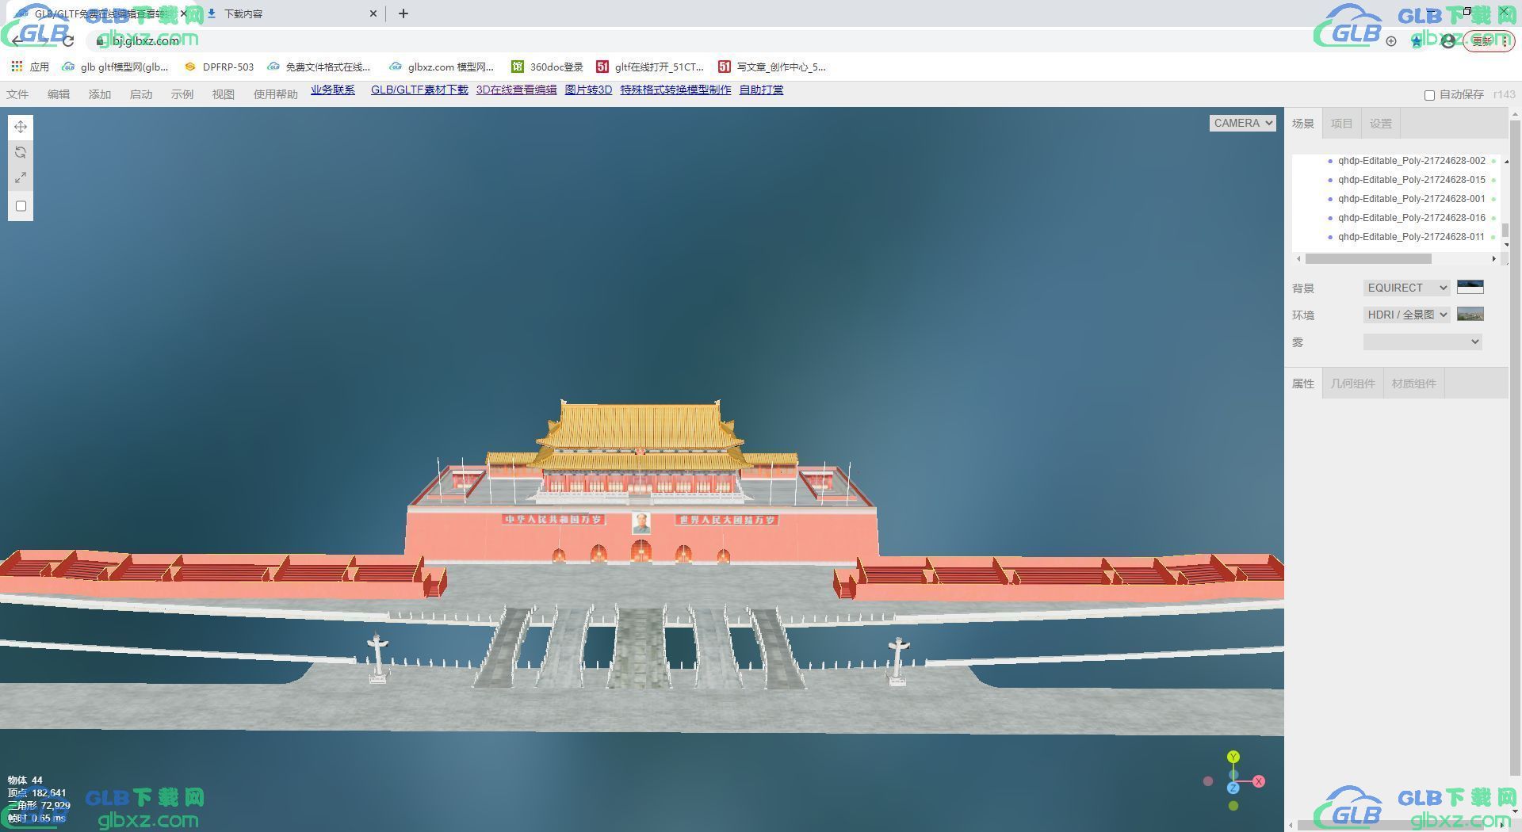Click scene tree horizontal scroll left arrow
This screenshot has width=1522, height=832.
pyautogui.click(x=1298, y=259)
